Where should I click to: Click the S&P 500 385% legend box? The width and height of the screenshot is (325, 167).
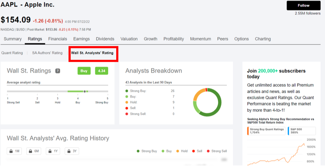pyautogui.click(x=302, y=131)
